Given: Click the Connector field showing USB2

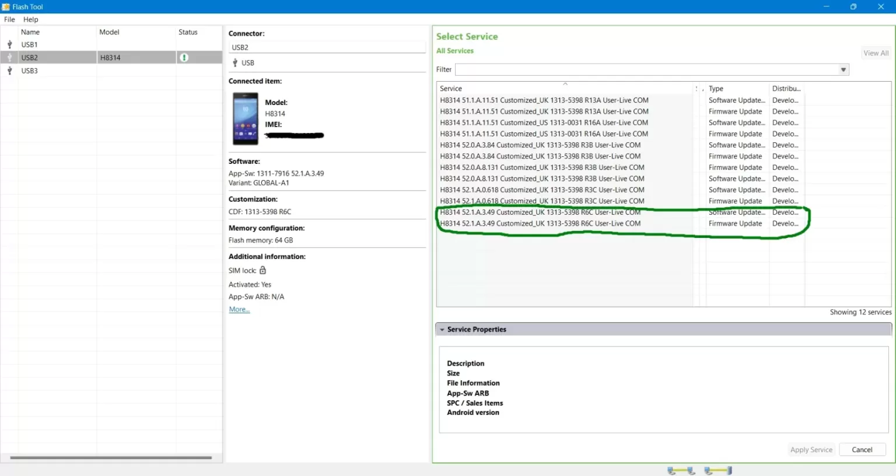Looking at the screenshot, I should coord(327,47).
